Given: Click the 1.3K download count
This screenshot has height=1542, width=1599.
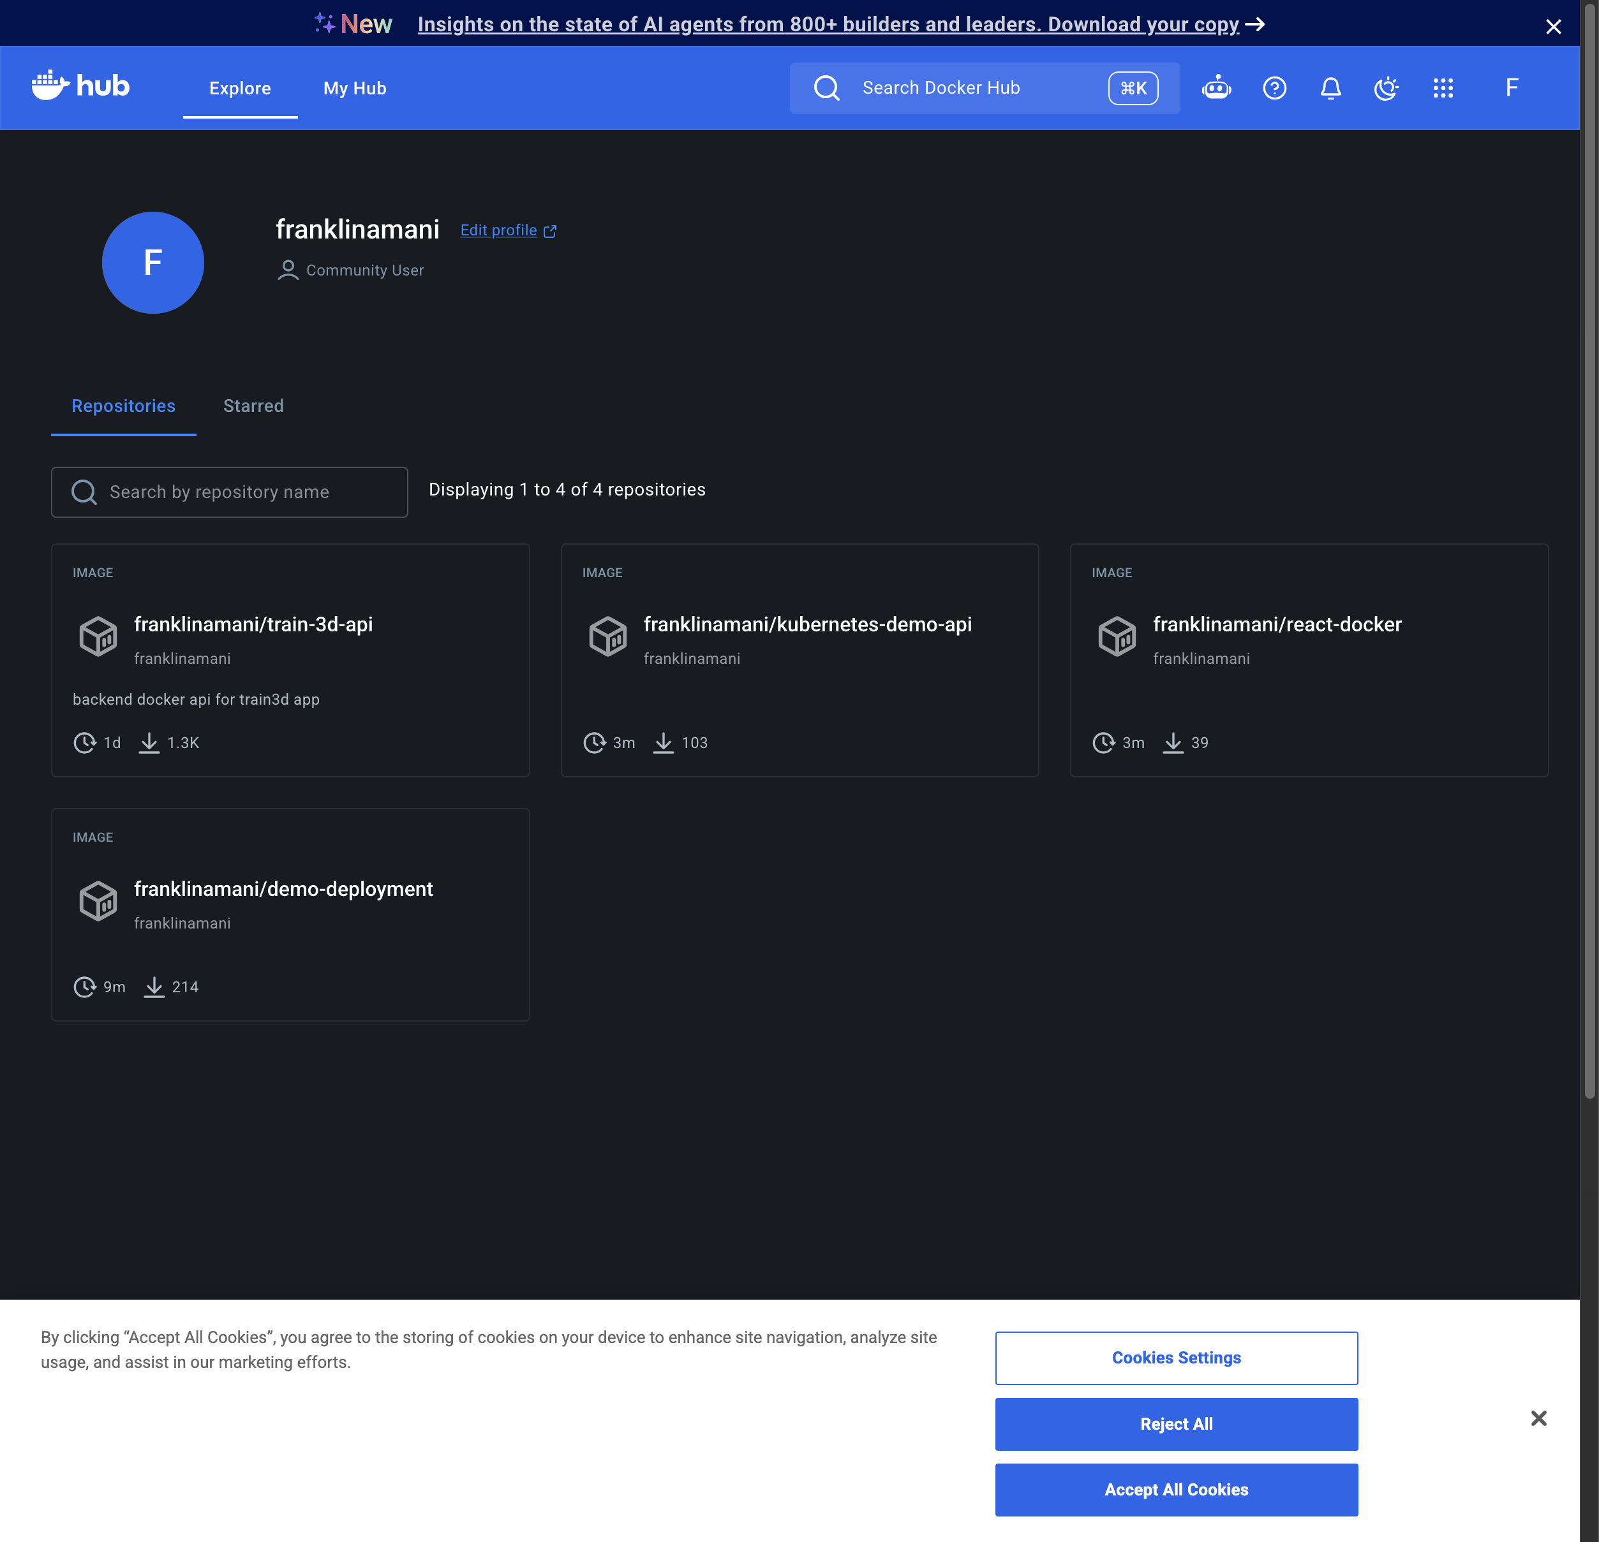Looking at the screenshot, I should (182, 743).
